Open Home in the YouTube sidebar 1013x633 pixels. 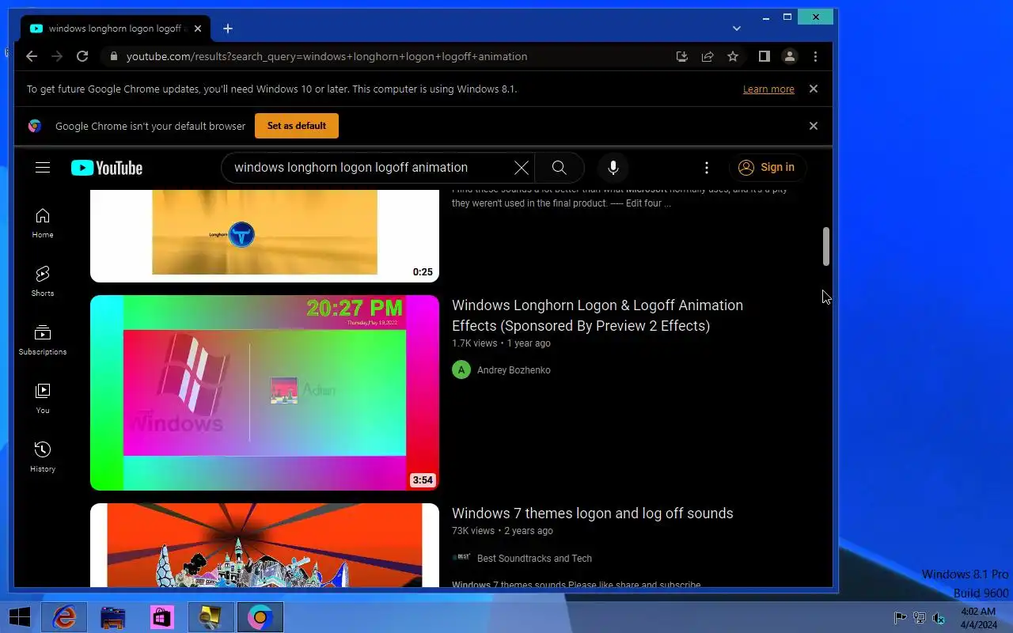(43, 223)
